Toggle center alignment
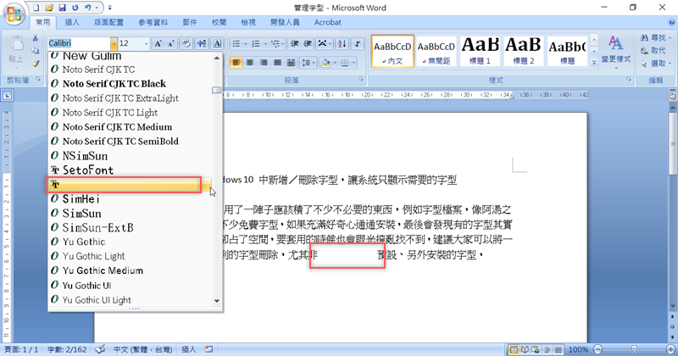The image size is (678, 356). tap(250, 63)
